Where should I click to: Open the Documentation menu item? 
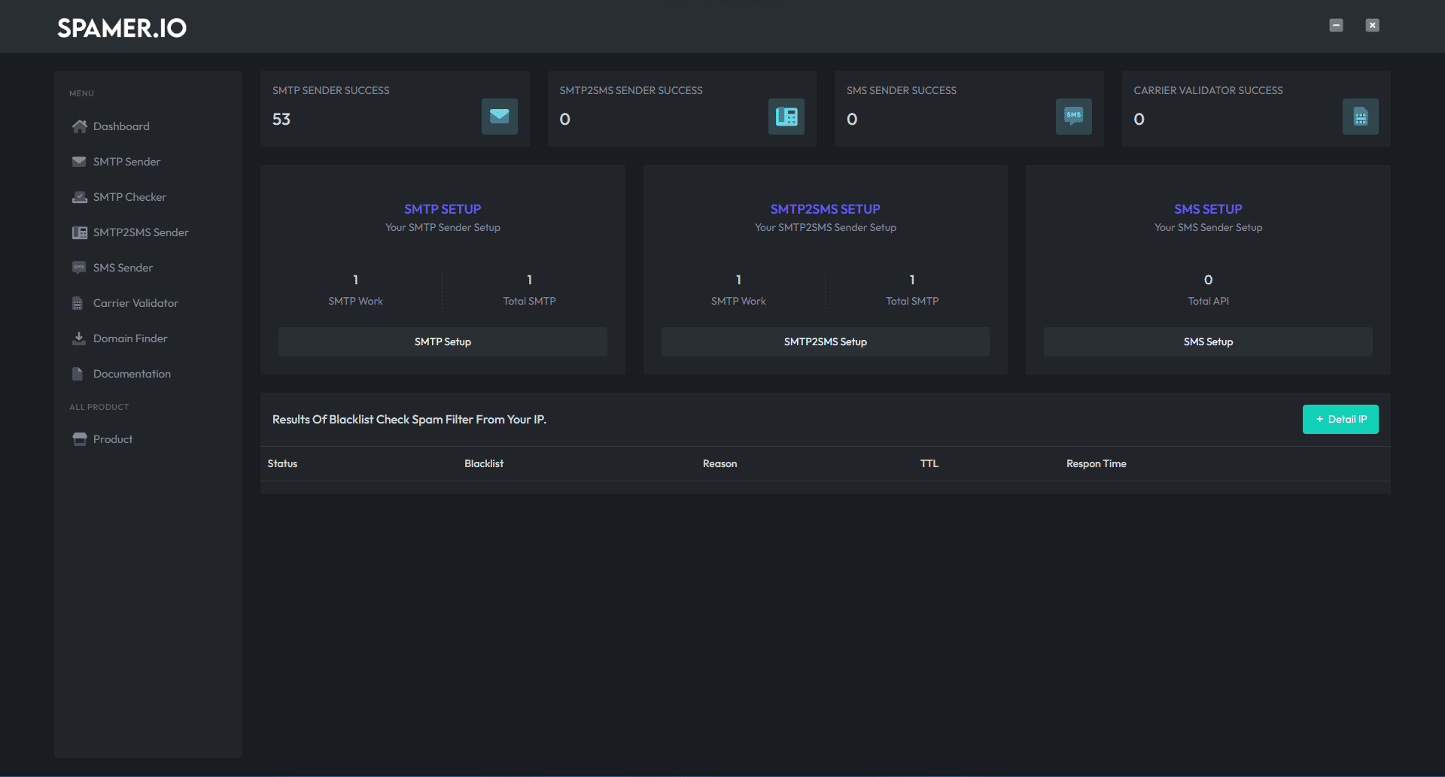pos(132,374)
